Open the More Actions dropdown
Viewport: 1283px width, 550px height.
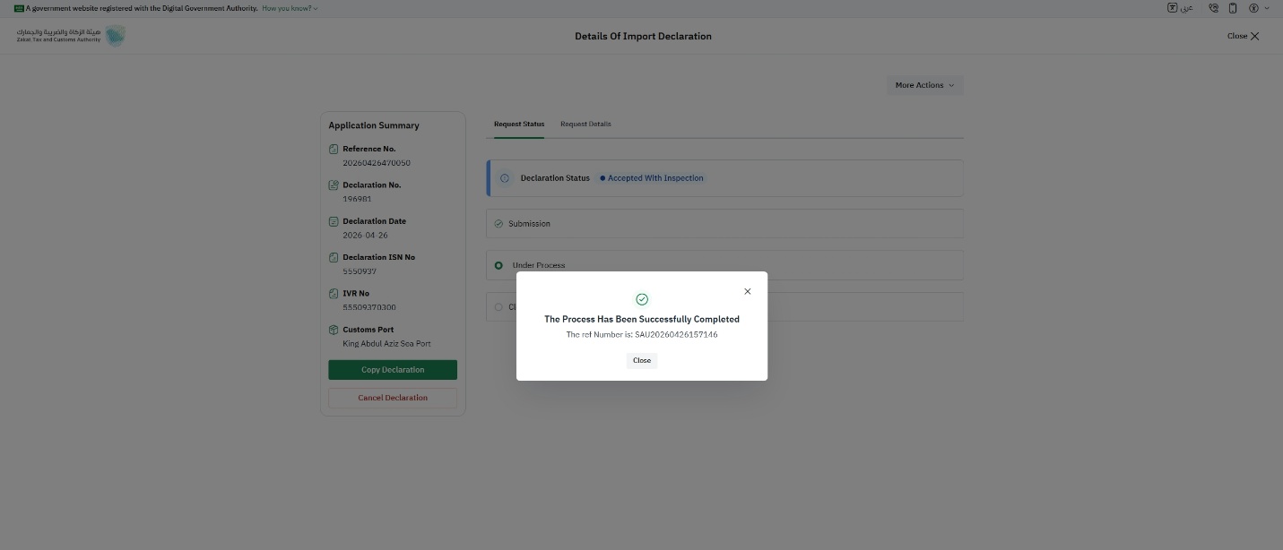924,85
